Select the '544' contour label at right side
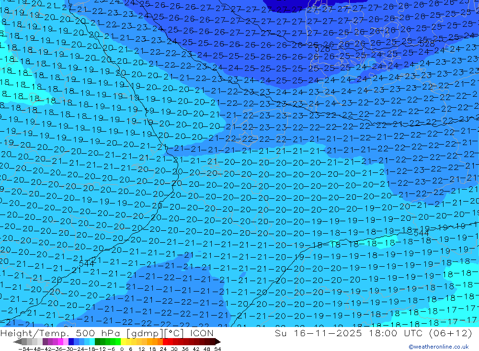 click(x=421, y=233)
